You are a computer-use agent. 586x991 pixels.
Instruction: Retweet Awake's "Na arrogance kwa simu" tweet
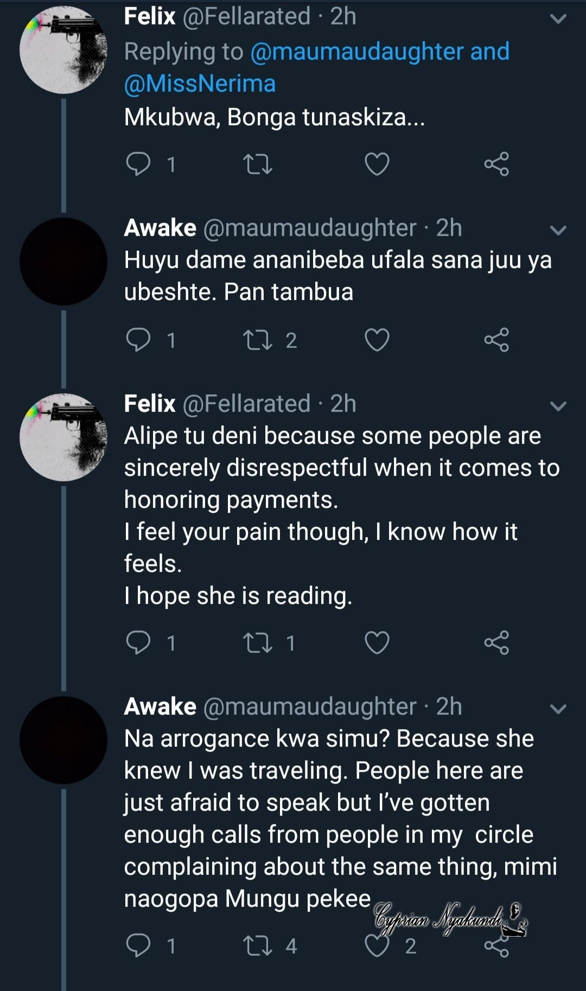point(258,946)
